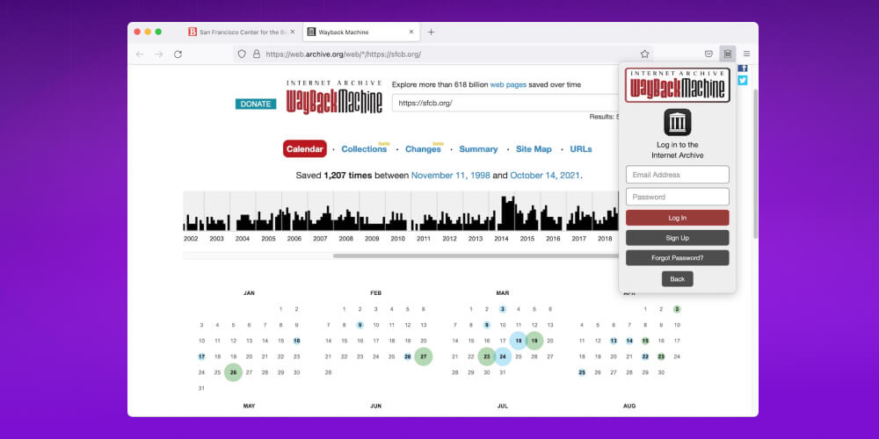Image resolution: width=879 pixels, height=439 pixels.
Task: Click the Internet Archive building logo
Action: pyautogui.click(x=677, y=122)
